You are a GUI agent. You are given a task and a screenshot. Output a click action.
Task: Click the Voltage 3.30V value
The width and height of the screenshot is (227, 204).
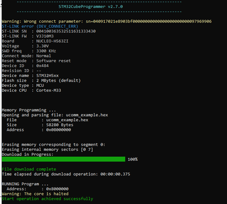click(43, 46)
